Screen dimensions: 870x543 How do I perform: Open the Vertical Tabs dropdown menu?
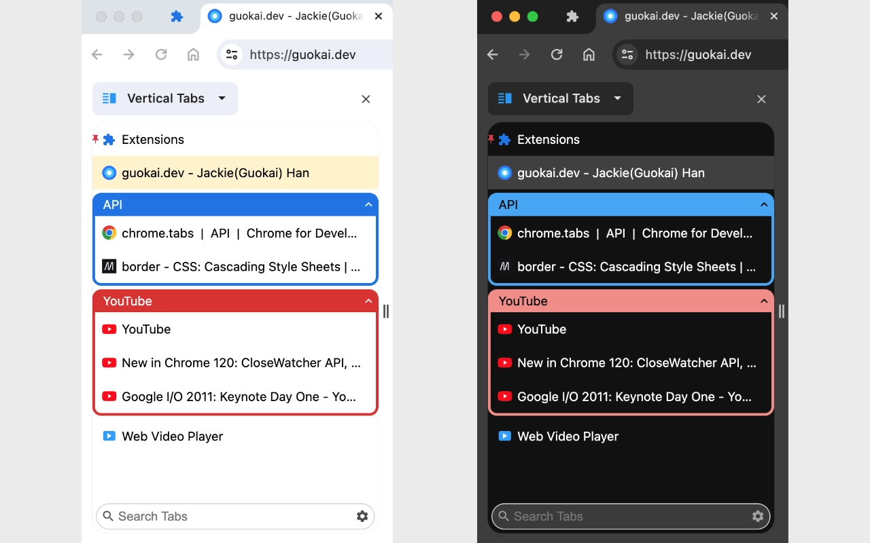[222, 98]
